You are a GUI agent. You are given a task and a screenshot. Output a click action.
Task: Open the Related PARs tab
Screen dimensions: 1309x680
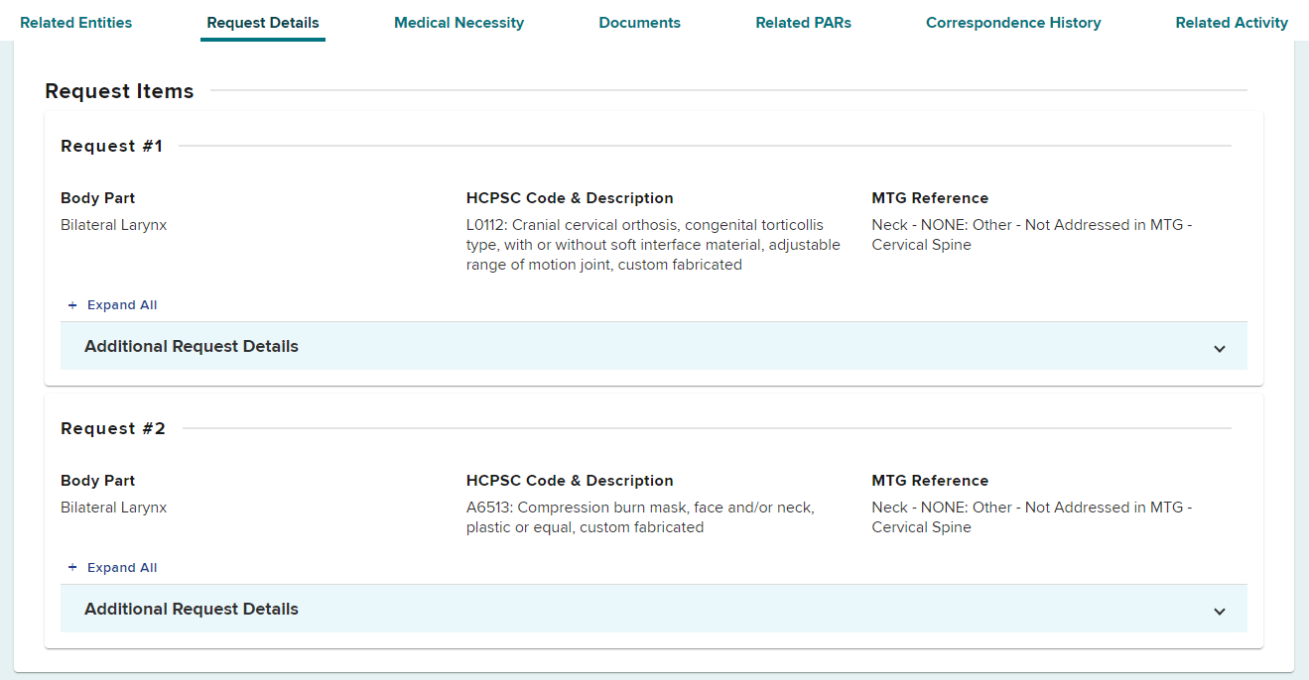(803, 23)
